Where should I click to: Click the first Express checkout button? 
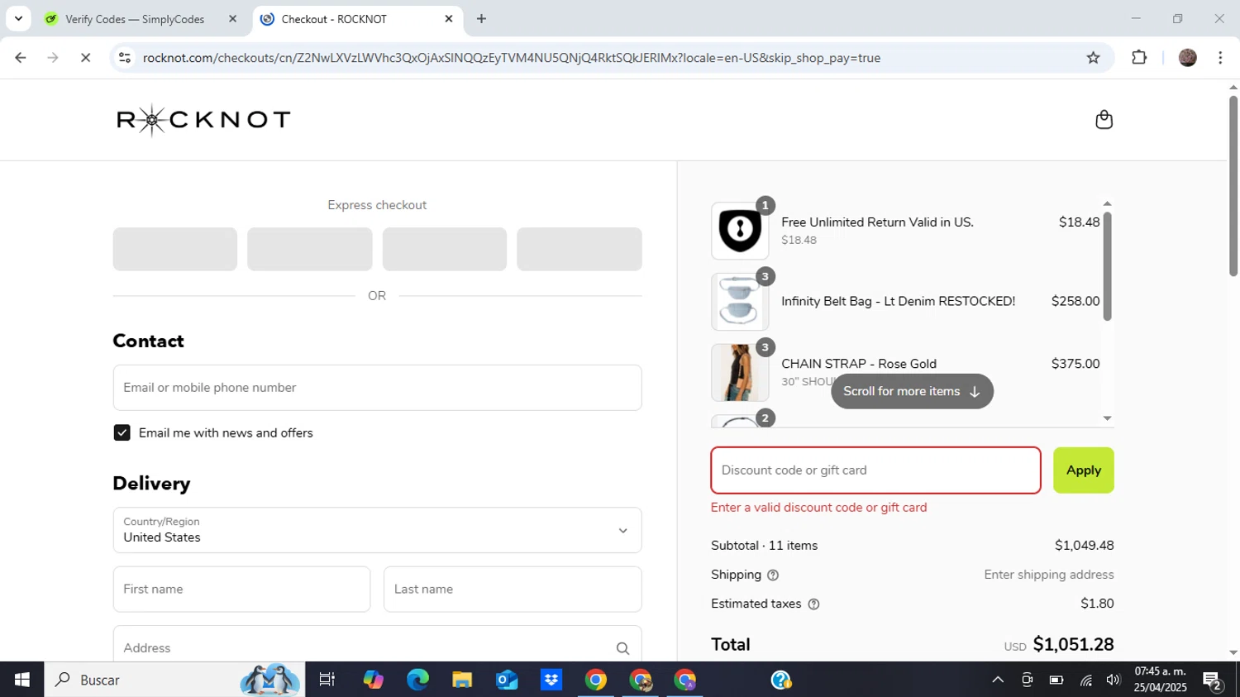[174, 249]
